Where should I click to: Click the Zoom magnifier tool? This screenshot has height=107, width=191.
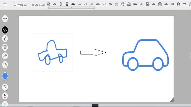5,87
